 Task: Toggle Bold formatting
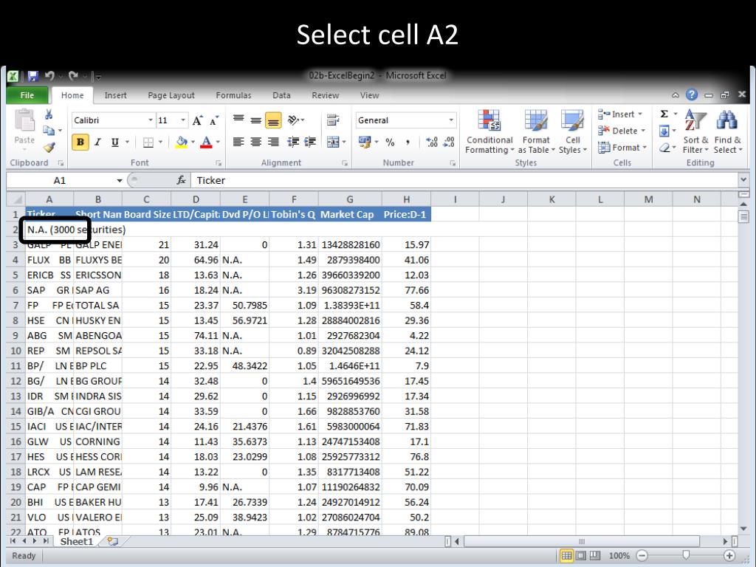click(80, 142)
